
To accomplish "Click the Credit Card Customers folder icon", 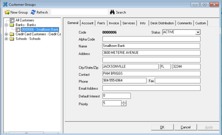I will point(12,34).
